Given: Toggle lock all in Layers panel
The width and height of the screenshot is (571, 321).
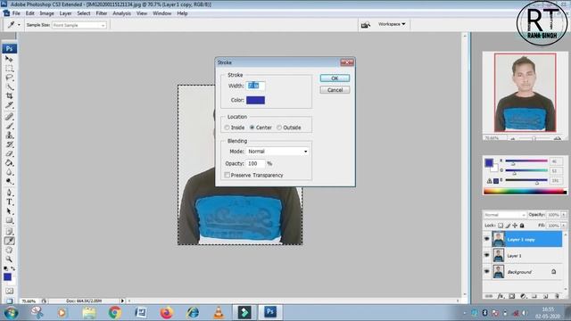Looking at the screenshot, I should click(x=522, y=226).
